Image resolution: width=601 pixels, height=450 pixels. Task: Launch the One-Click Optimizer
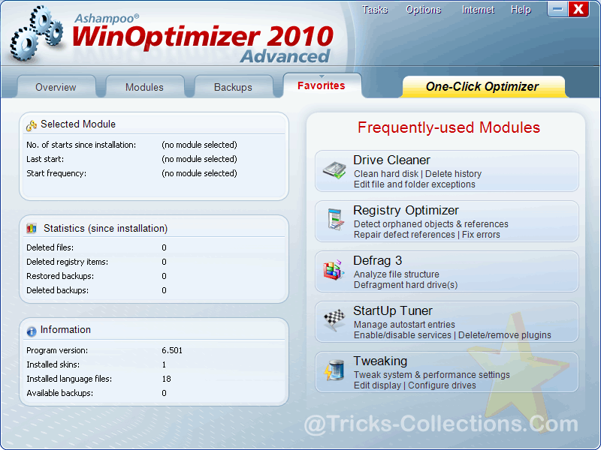pyautogui.click(x=482, y=86)
